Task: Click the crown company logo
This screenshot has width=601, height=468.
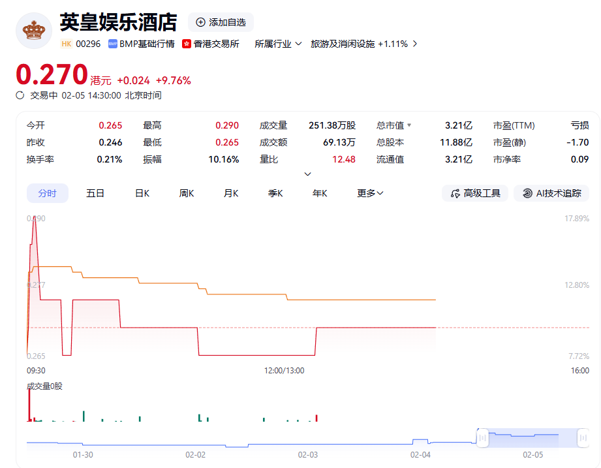Action: pos(33,30)
